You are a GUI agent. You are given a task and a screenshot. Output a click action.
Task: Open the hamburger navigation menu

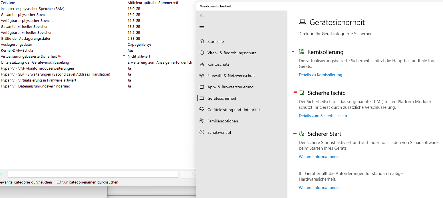pyautogui.click(x=202, y=28)
